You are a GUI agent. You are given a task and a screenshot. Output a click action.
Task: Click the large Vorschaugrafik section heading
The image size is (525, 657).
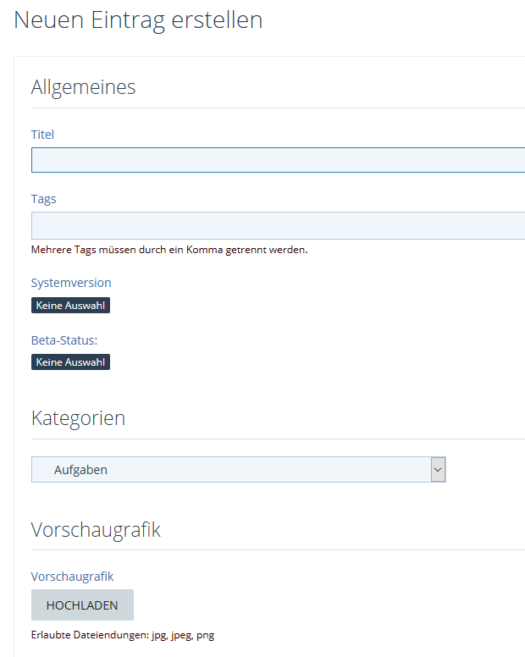(x=96, y=530)
